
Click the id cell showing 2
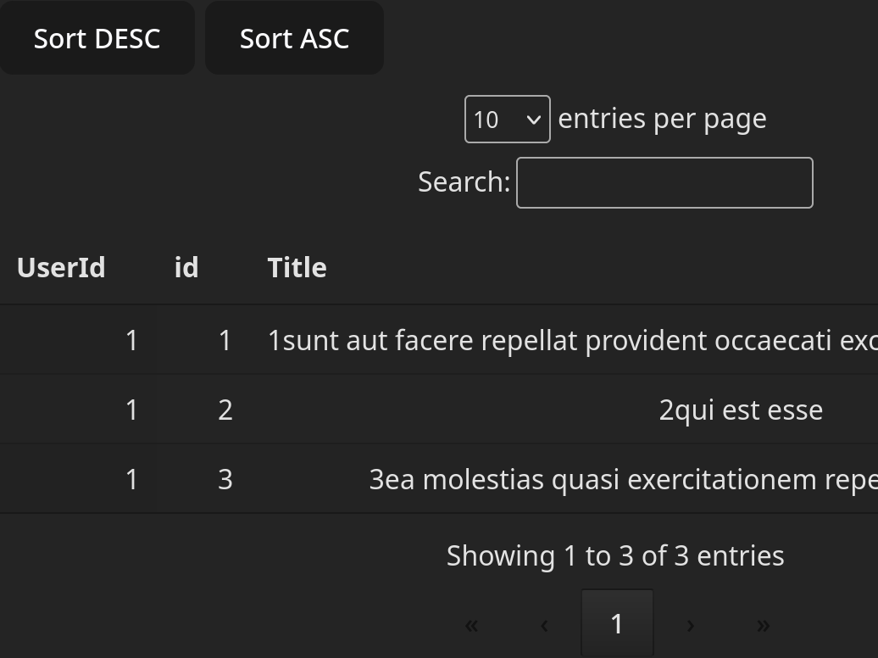point(225,410)
